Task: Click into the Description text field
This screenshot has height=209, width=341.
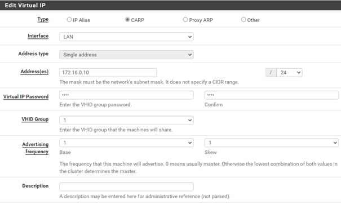Action: click(126, 187)
